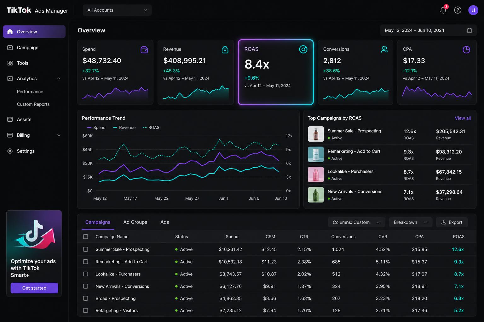
Task: Open the Breakdown dropdown
Action: (410, 222)
